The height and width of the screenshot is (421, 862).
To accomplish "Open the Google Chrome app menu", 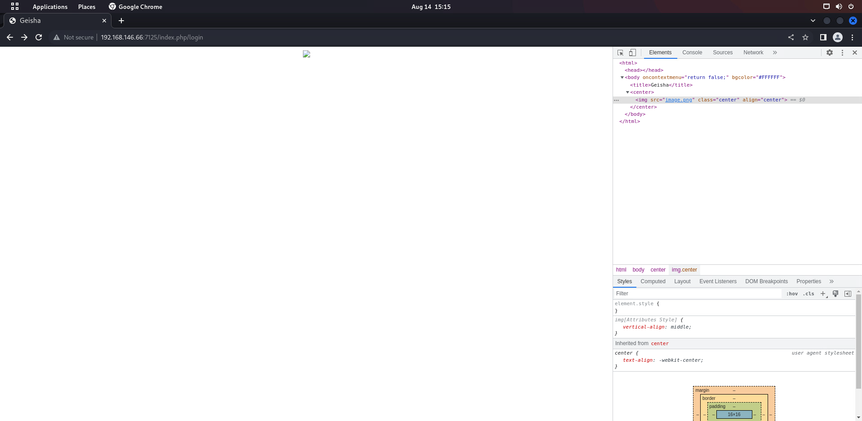I will (x=135, y=7).
